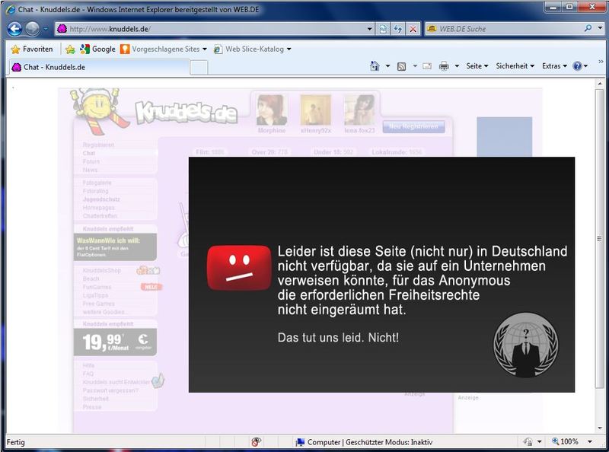Click the Google favorites bar link
The height and width of the screenshot is (452, 609).
click(97, 49)
